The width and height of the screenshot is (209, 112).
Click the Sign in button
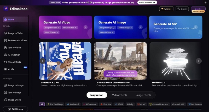click(x=182, y=9)
